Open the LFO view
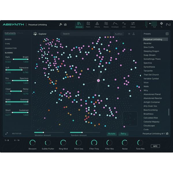Screen dimensions: 173x173 coord(124,25)
